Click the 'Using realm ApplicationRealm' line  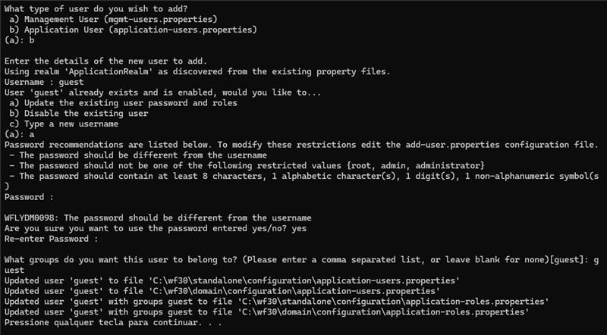(x=197, y=71)
